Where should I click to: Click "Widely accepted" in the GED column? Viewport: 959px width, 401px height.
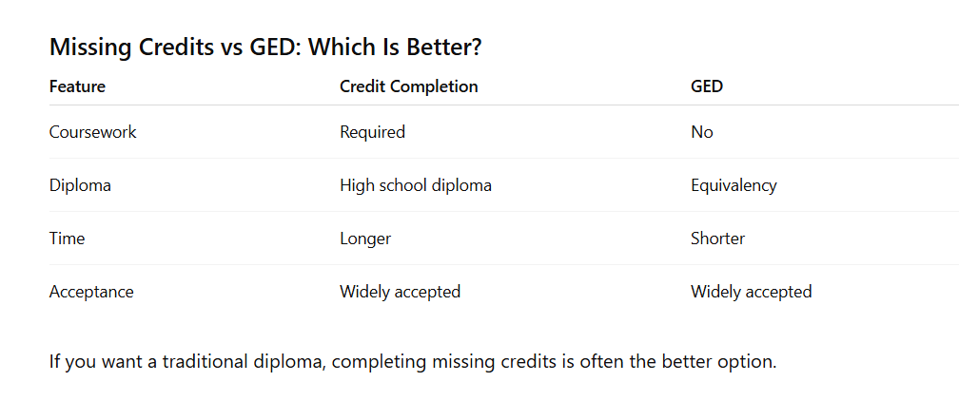coord(751,292)
